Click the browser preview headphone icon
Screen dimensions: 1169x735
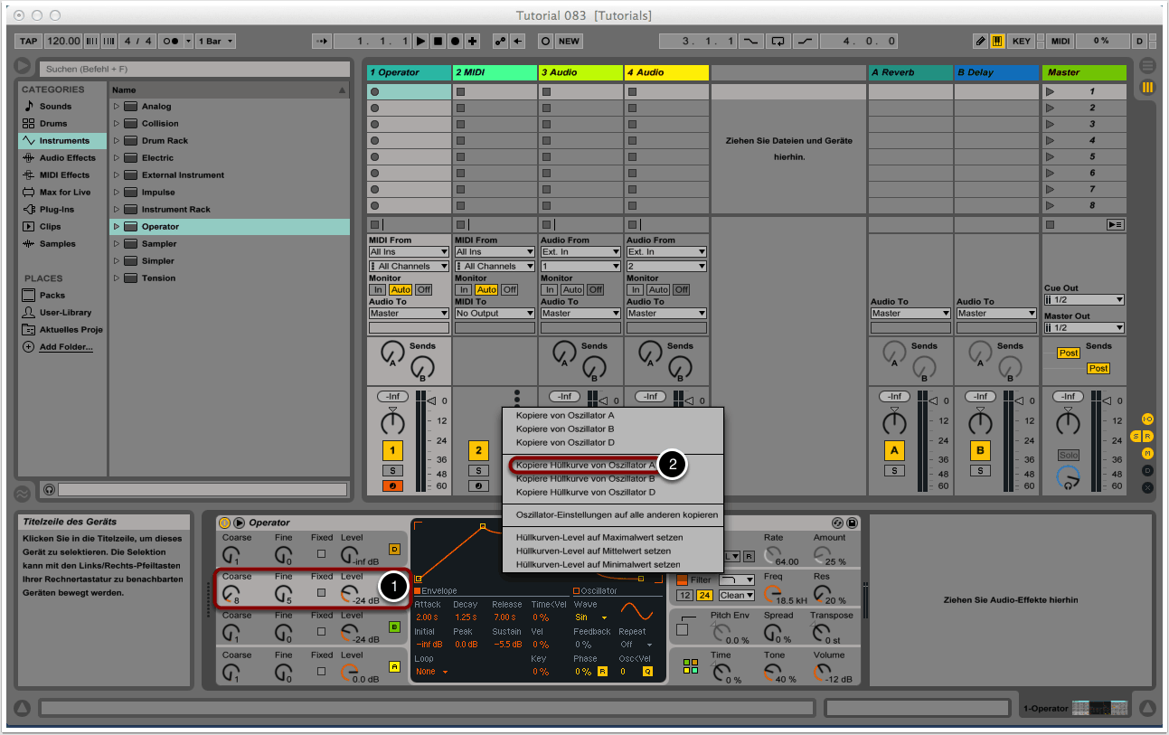pos(49,489)
